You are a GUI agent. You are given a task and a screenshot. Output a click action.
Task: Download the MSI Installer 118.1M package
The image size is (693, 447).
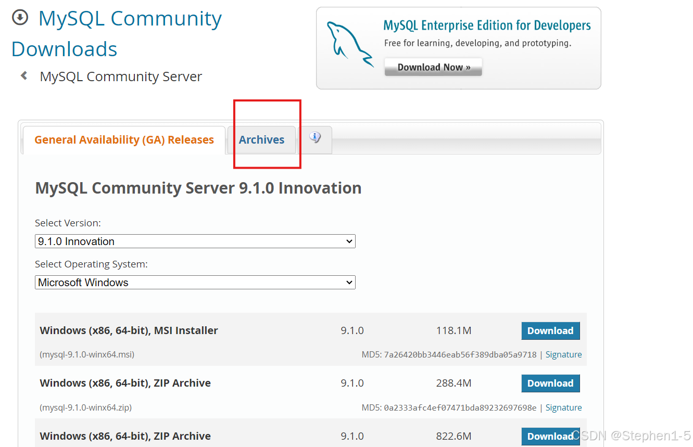coord(550,331)
